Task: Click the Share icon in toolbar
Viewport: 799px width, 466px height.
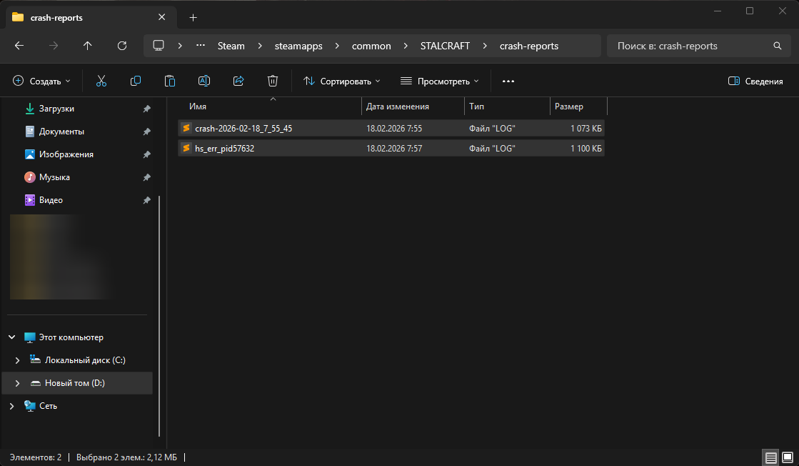Action: click(238, 81)
